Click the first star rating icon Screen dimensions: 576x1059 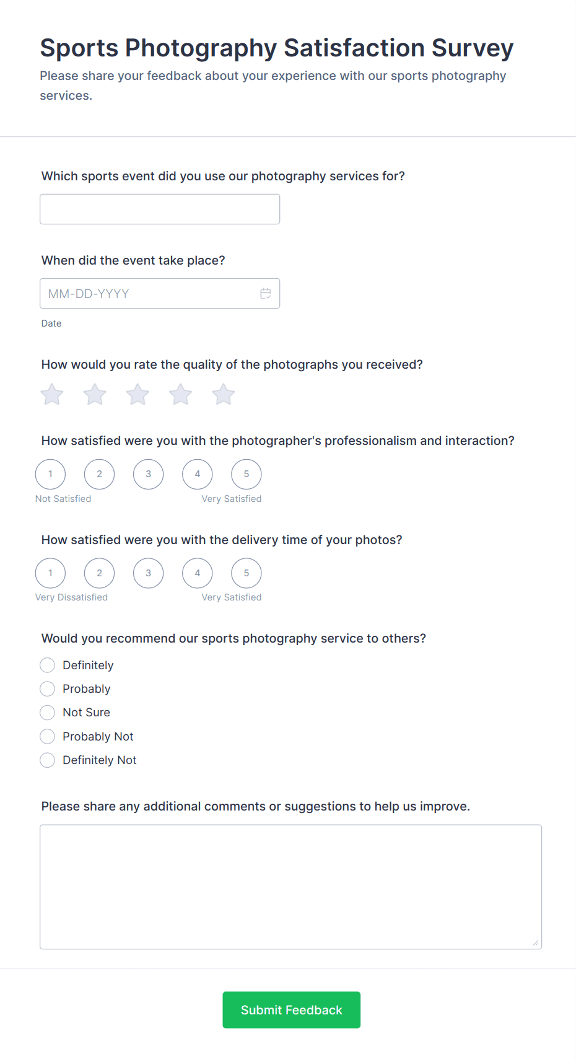[52, 394]
